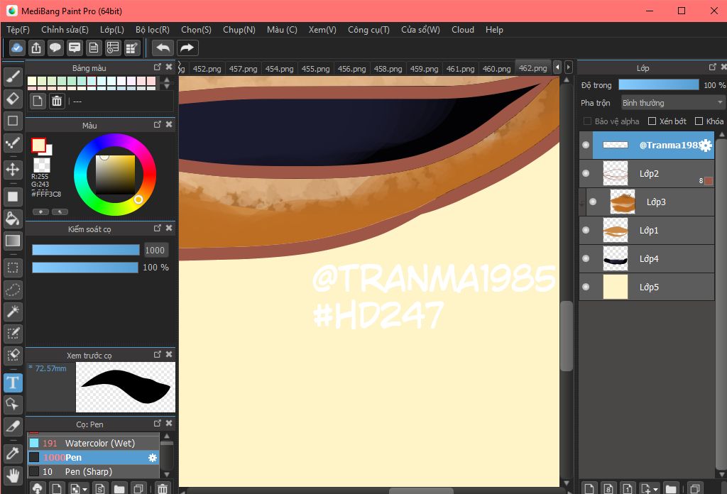This screenshot has width=727, height=494.
Task: Select the Text tool
Action: click(13, 383)
